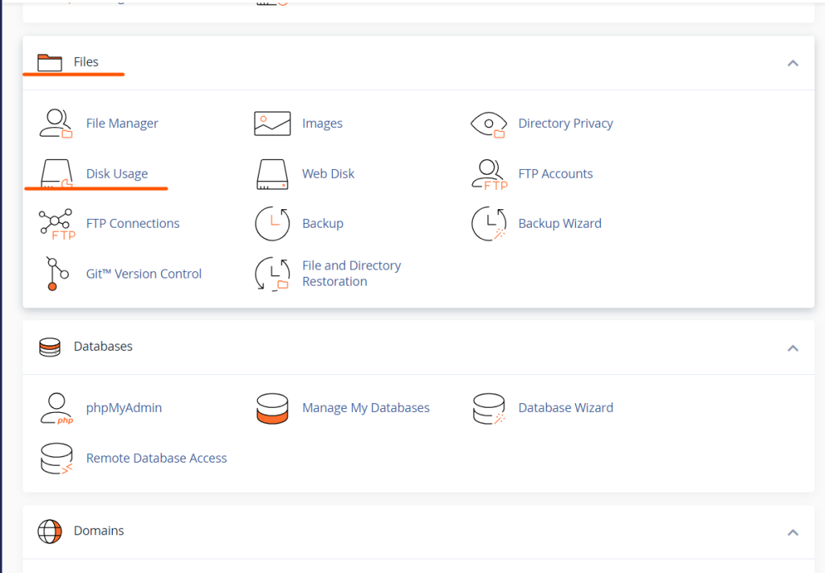Click the File and Directory Restoration icon

(x=272, y=274)
